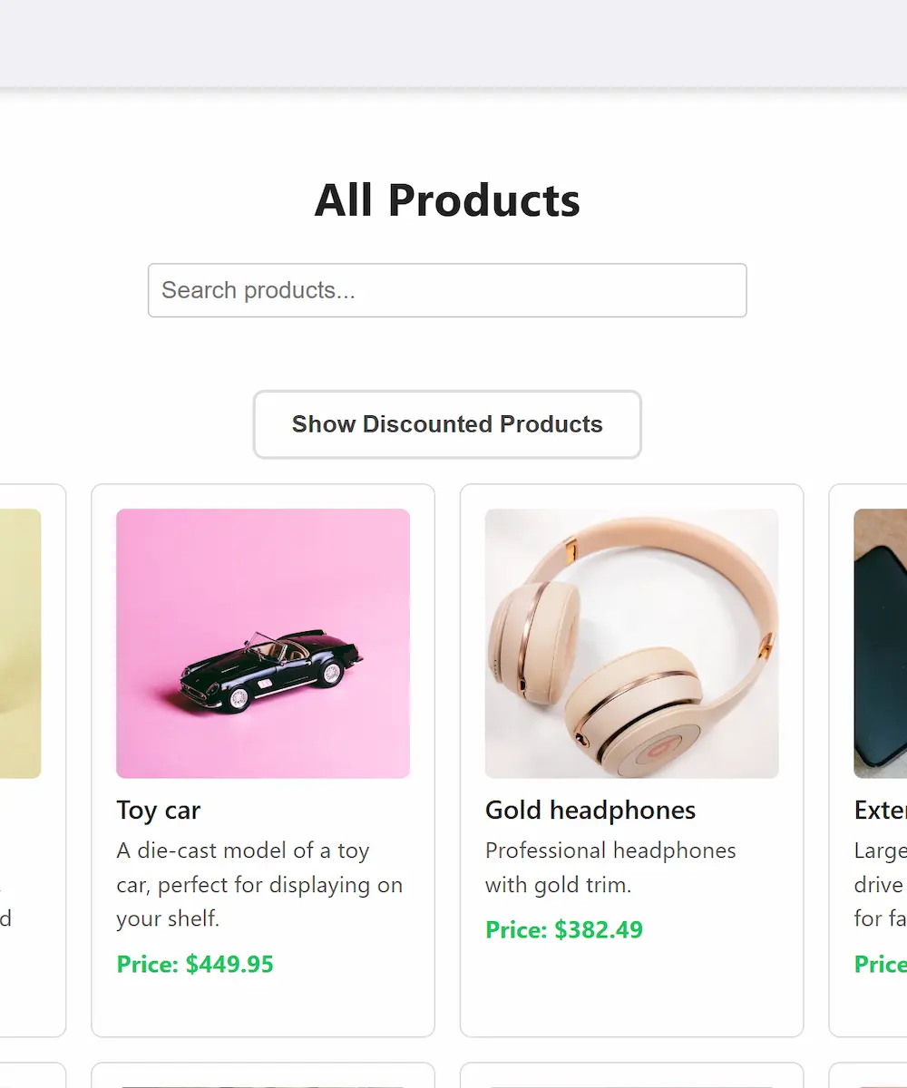
Task: Click the partial card below the Gold headphones card
Action: point(631,1075)
